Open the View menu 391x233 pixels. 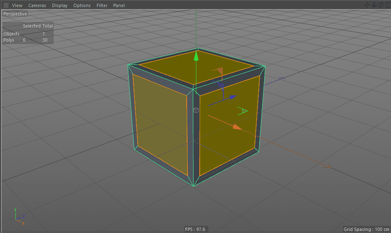coord(17,5)
